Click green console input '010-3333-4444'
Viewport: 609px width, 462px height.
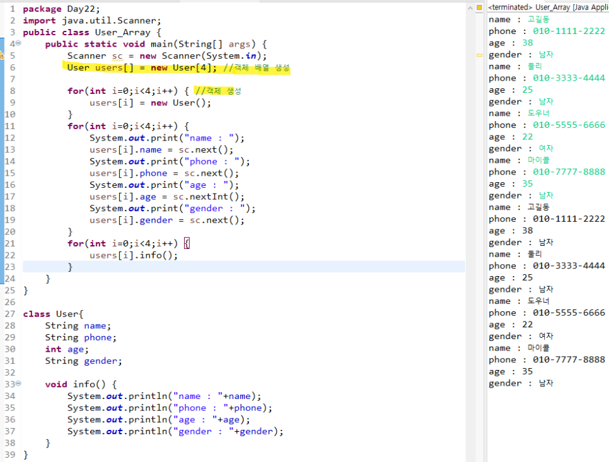[569, 78]
